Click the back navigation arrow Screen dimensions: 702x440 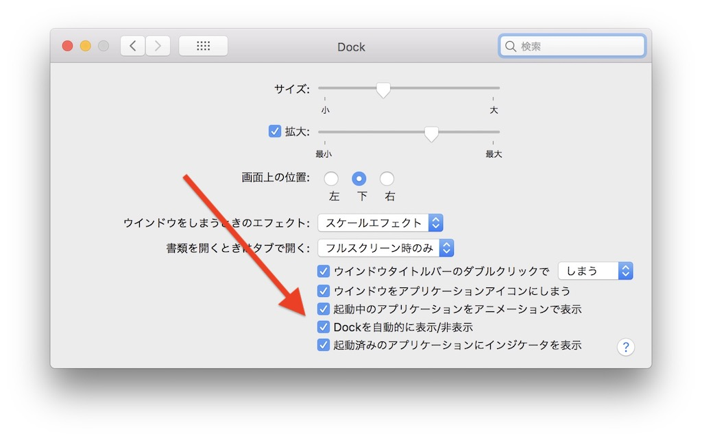click(132, 46)
